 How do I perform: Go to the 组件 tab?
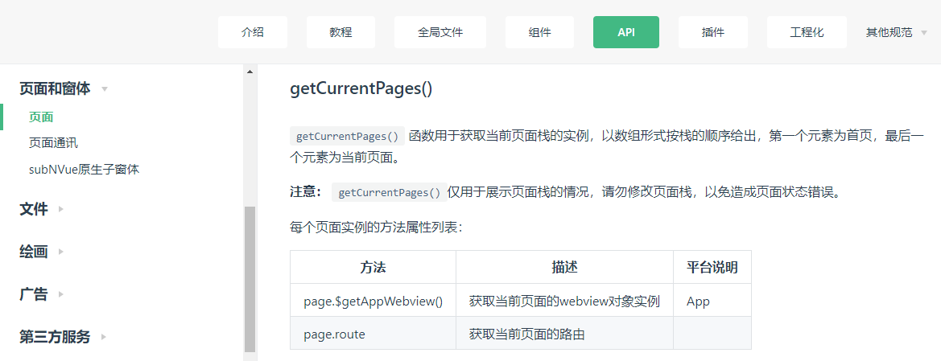[539, 32]
